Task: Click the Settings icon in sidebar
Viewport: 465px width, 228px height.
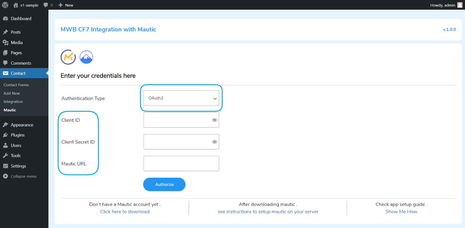Action: point(5,166)
